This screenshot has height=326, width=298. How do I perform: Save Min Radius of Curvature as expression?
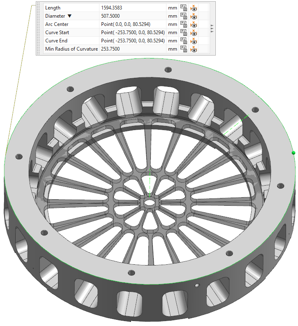184,49
